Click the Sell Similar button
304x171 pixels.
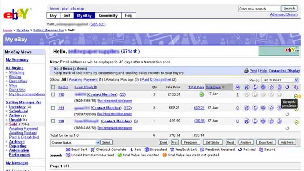coord(213,143)
